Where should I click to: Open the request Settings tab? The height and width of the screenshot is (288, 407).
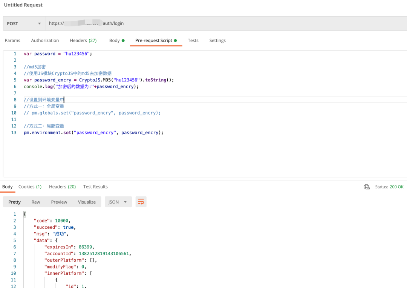click(x=217, y=40)
